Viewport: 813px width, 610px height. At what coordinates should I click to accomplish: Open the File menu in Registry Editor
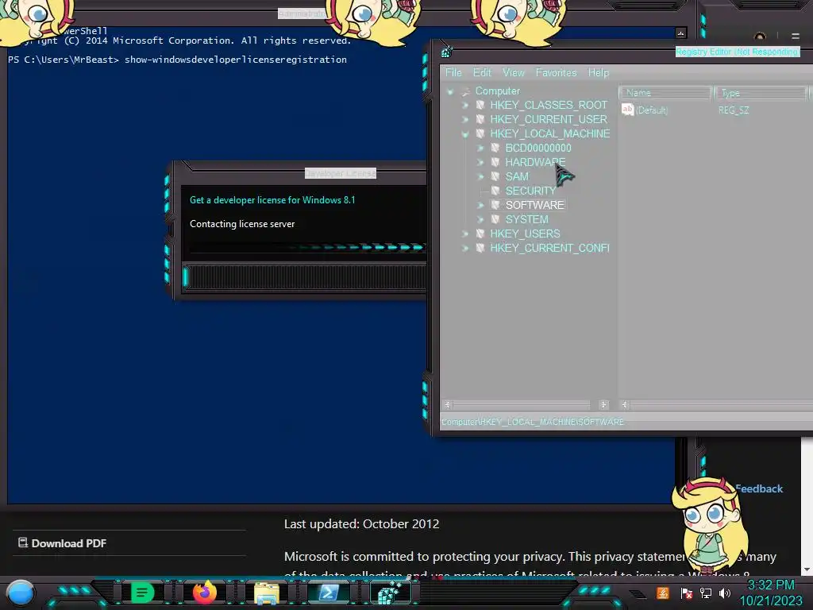tap(453, 72)
